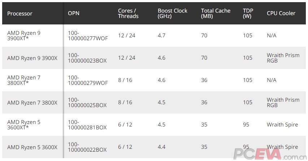Click the Wraith Prism RGB cooler for 3900X

pyautogui.click(x=283, y=58)
